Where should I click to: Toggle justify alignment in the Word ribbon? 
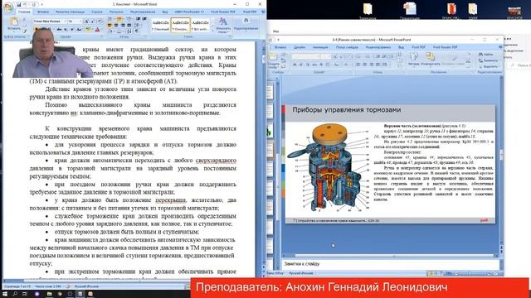pyautogui.click(x=129, y=26)
